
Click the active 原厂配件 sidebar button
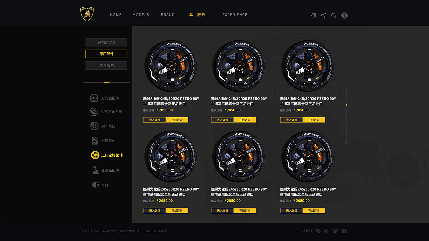point(106,54)
